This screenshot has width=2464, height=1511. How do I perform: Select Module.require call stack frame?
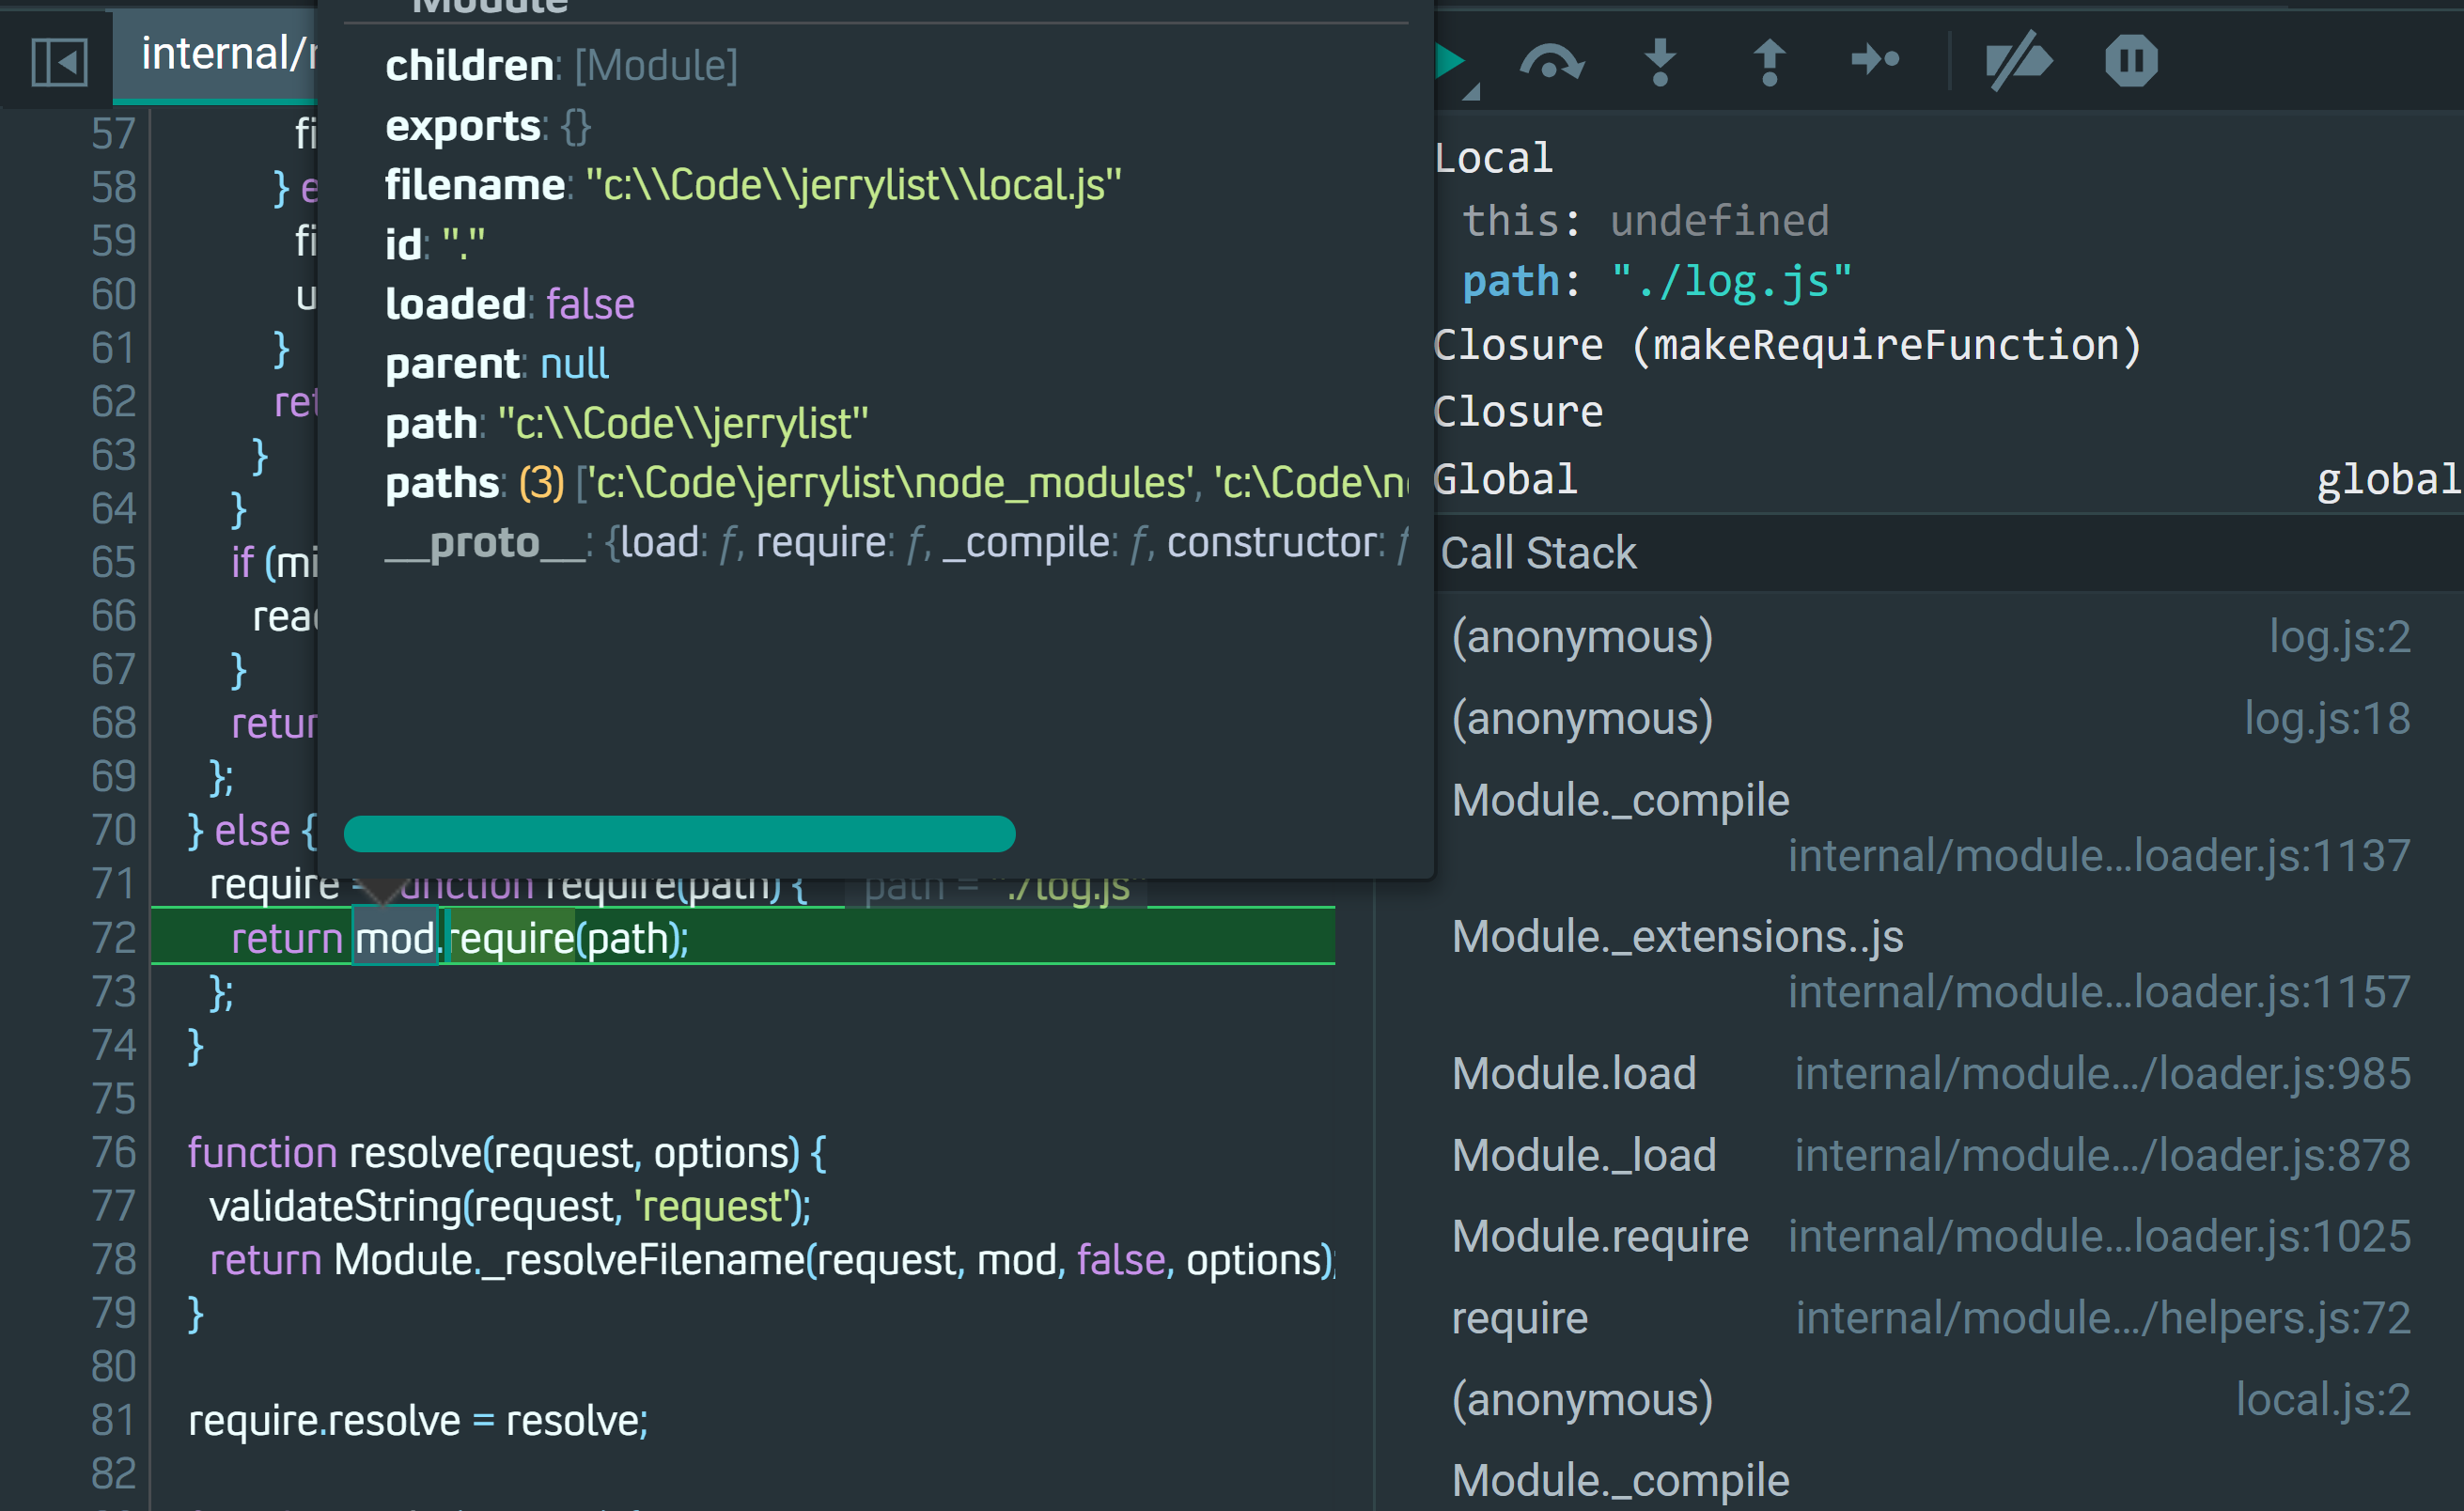coord(1600,1237)
